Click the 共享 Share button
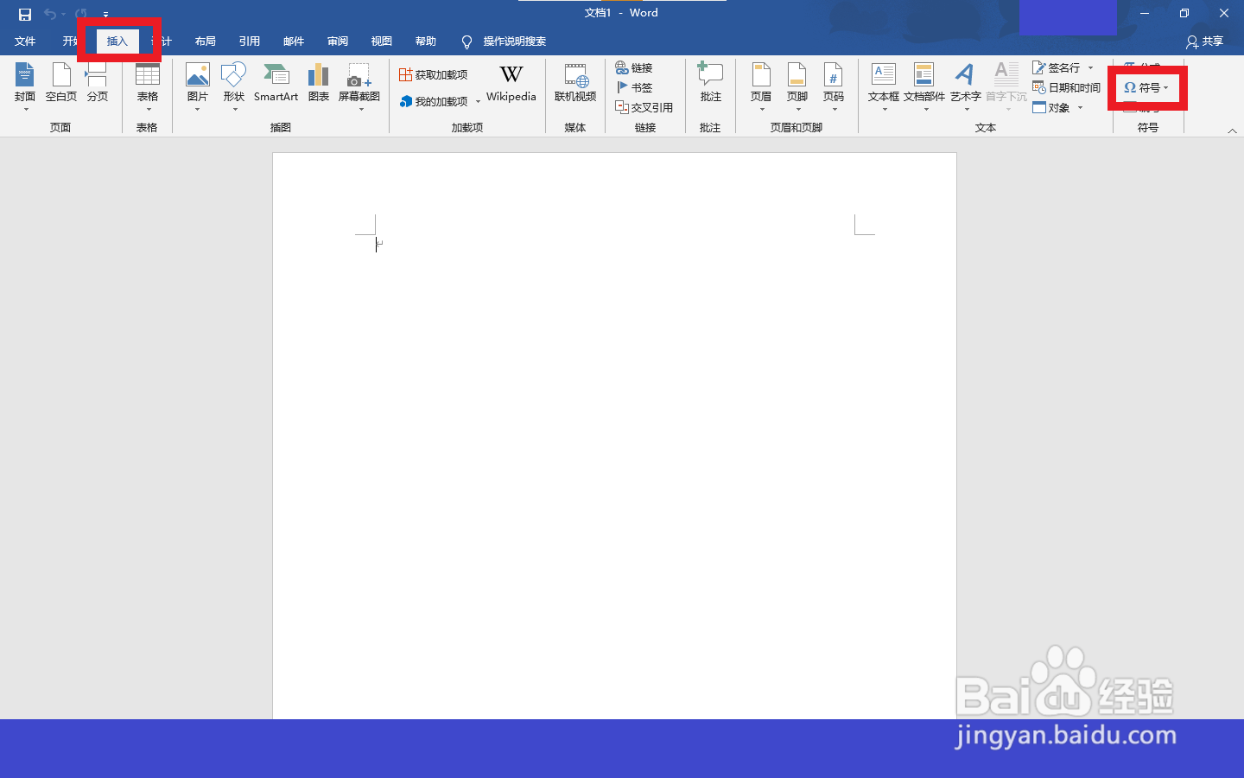1244x778 pixels. (1205, 41)
